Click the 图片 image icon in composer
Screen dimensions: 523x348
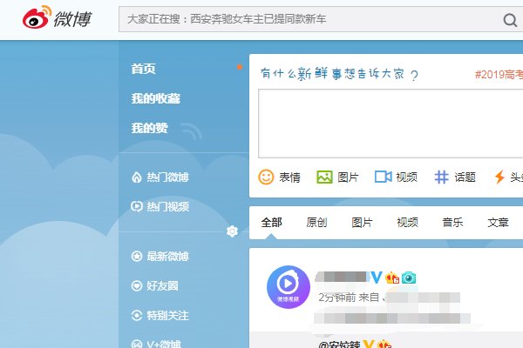pos(324,177)
